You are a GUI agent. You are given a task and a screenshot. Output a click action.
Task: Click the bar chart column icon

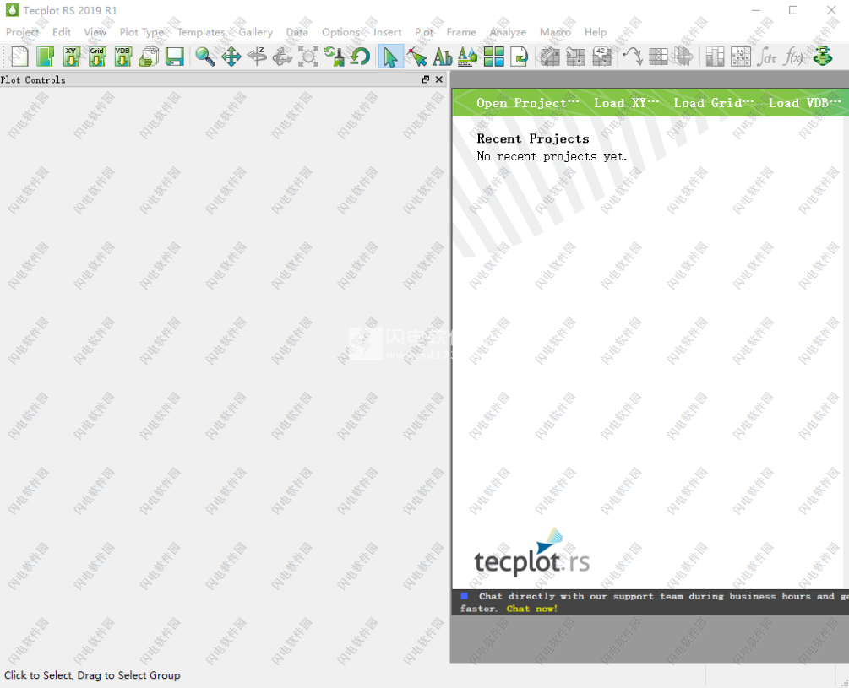pos(715,57)
